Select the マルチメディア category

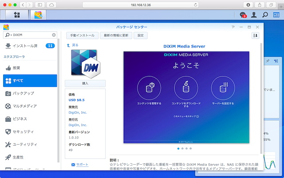pyautogui.click(x=30, y=106)
